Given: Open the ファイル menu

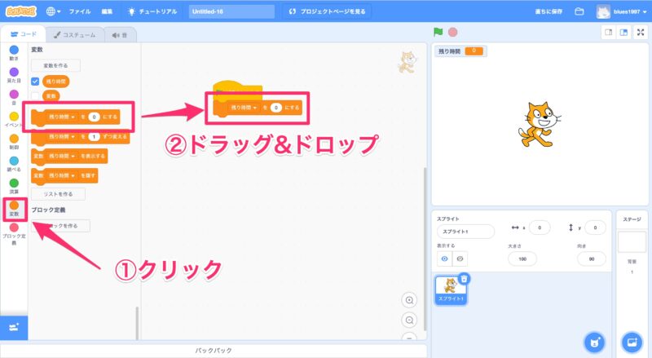Looking at the screenshot, I should pos(80,12).
